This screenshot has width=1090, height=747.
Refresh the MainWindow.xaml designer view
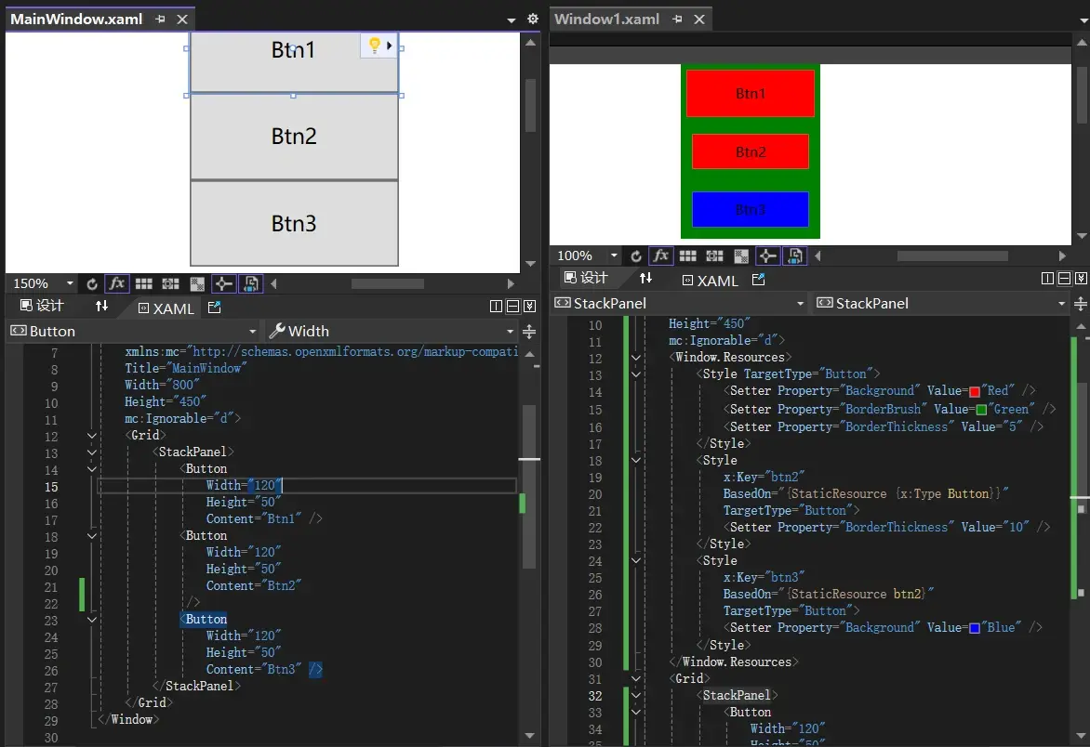pos(92,284)
